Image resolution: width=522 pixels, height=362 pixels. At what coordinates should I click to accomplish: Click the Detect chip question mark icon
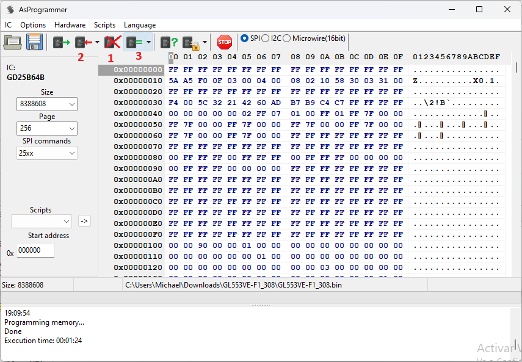point(169,42)
